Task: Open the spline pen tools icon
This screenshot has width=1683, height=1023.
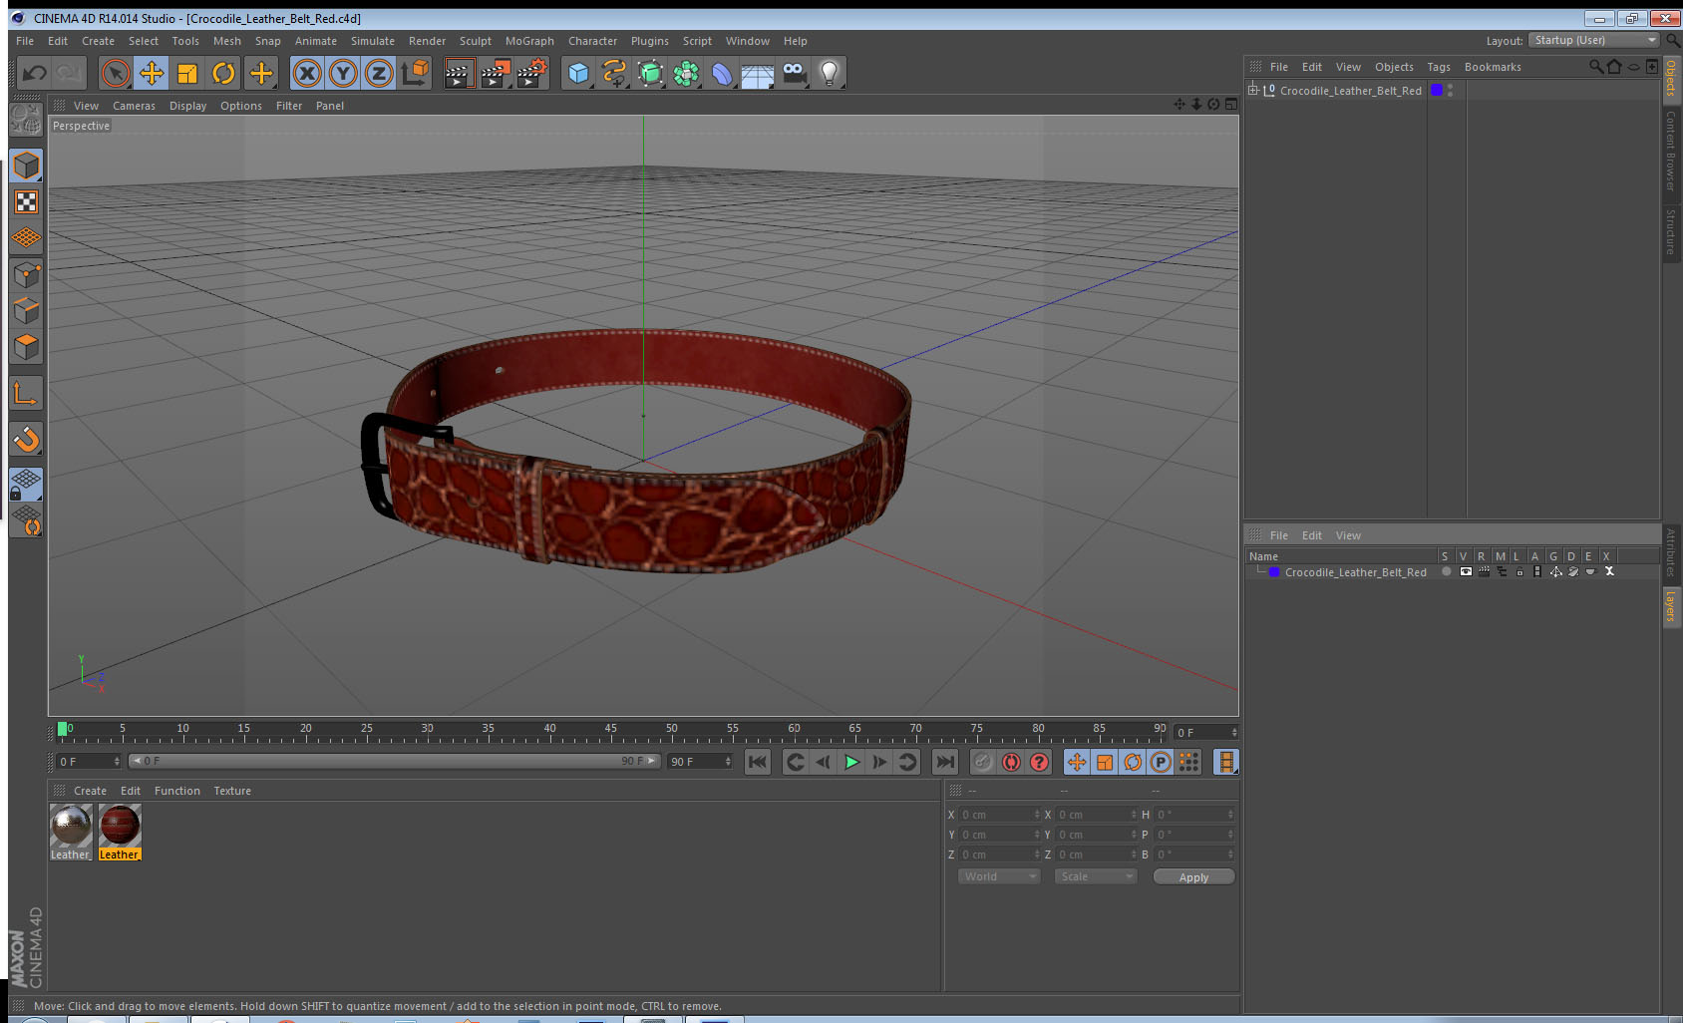Action: click(614, 73)
